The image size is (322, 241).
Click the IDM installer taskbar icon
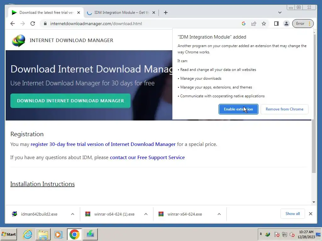click(x=90, y=234)
